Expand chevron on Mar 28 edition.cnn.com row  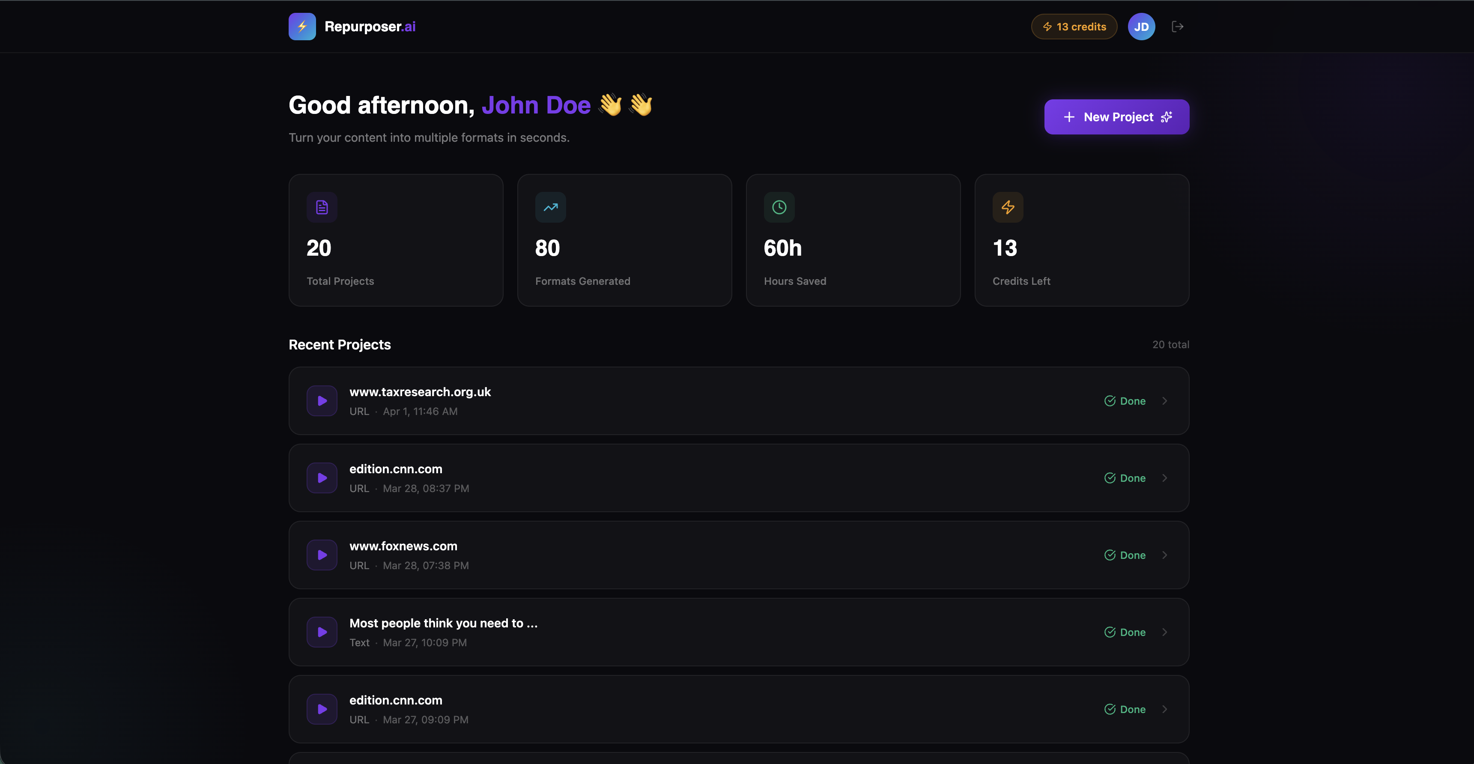click(x=1164, y=478)
